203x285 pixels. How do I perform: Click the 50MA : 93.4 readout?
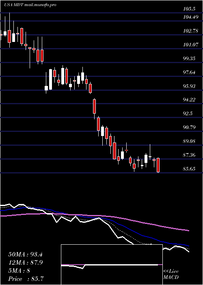[x=25, y=254]
